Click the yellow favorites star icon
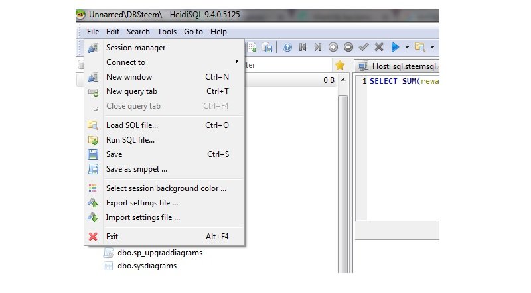This screenshot has height=293, width=531. (340, 65)
